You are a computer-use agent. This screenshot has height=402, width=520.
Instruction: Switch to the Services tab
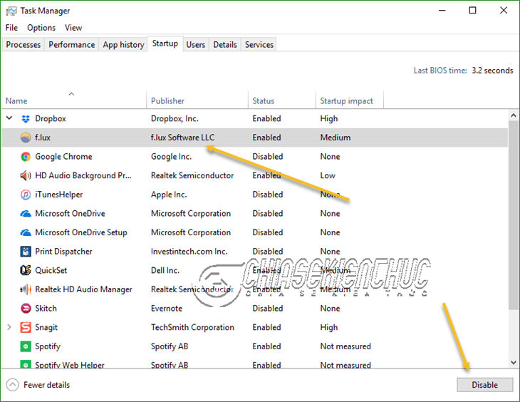(x=259, y=44)
